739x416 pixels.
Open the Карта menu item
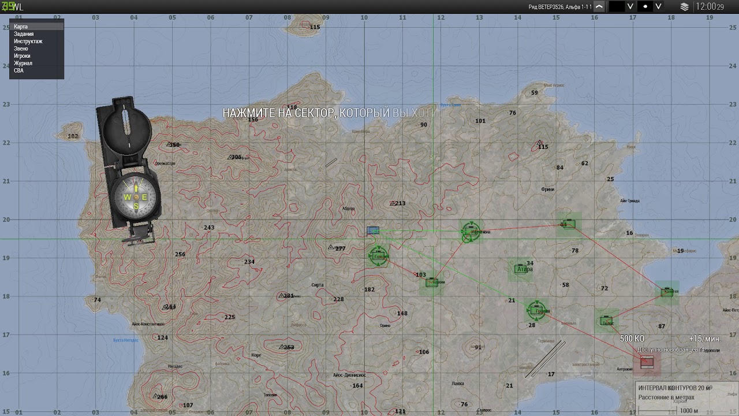tap(36, 27)
